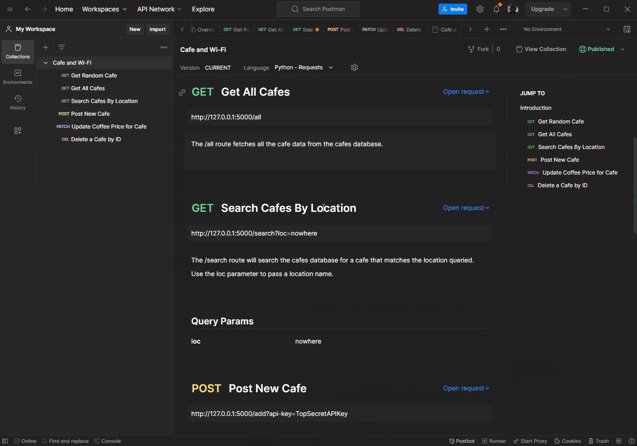Open the hamburger menu icon
The height and width of the screenshot is (446, 637).
click(10, 9)
